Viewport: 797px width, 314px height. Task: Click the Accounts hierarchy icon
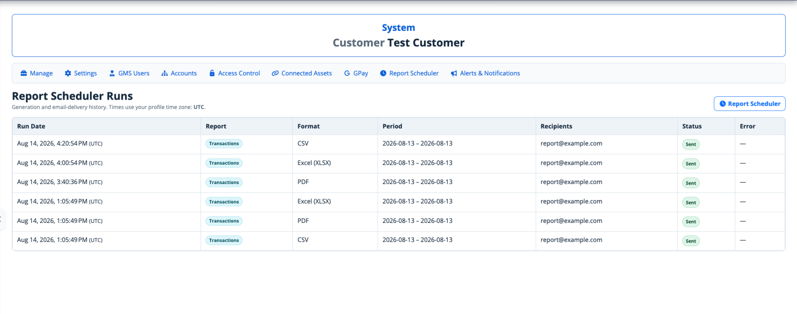165,73
